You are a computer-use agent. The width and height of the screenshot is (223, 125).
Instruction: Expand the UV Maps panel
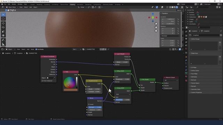[194, 67]
